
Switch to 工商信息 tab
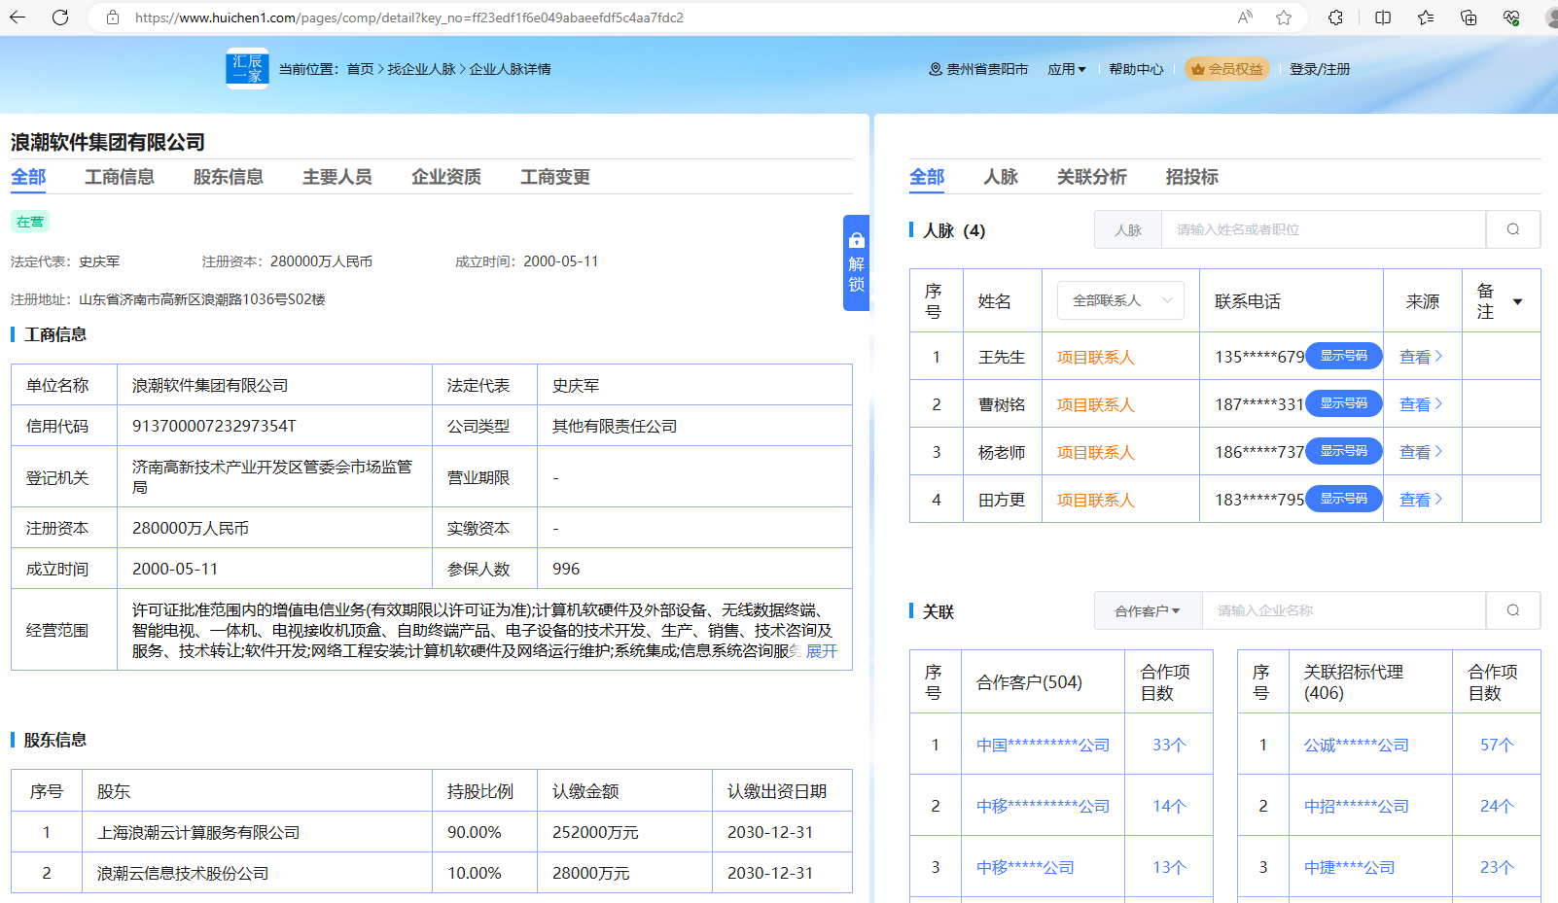pos(120,177)
